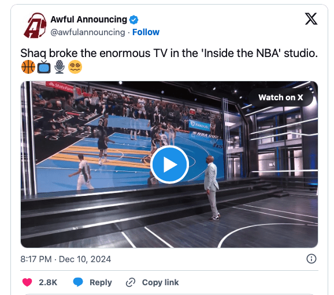Click the Reply text label
This screenshot has height=295, width=334.
101,282
